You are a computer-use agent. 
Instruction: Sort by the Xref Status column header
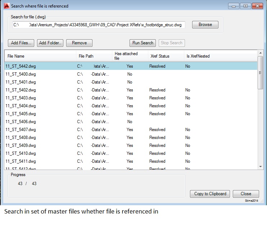coord(166,56)
